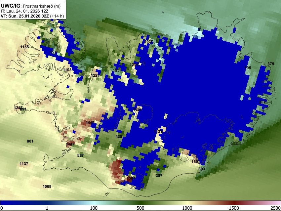This screenshot has height=211, width=281.
Task: Click the map value 1131
Action: coord(158,132)
